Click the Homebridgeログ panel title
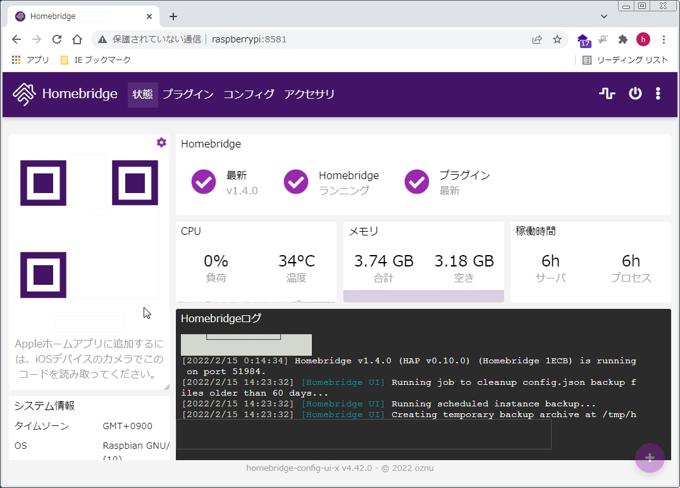680x488 pixels. pyautogui.click(x=221, y=318)
